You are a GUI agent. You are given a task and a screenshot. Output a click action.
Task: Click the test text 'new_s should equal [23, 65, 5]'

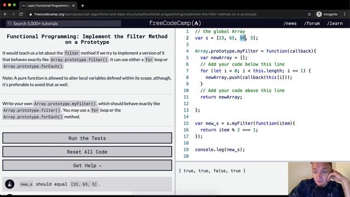tap(60, 184)
